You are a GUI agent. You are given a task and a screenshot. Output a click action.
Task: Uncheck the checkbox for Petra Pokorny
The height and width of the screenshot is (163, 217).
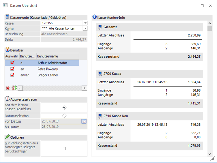click(x=12, y=69)
